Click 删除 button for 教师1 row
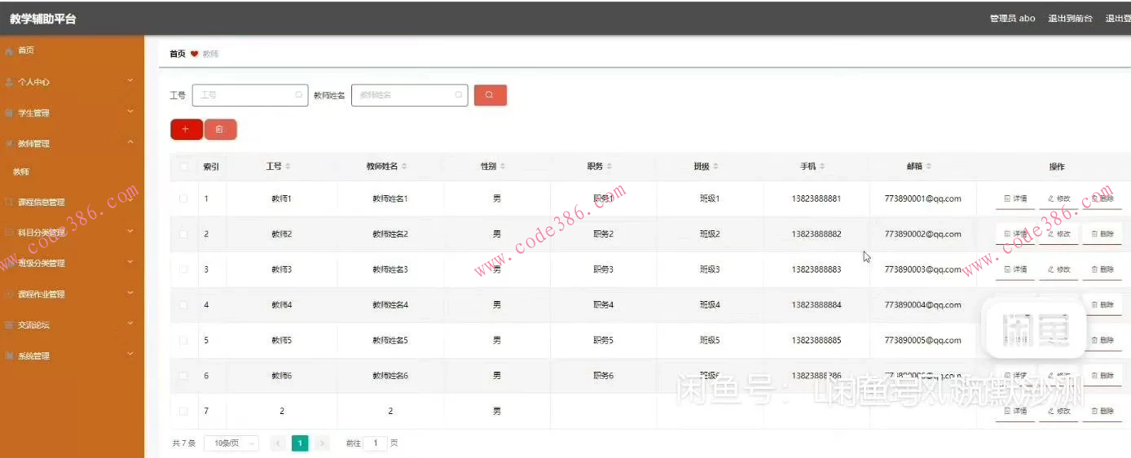The image size is (1131, 458). click(1102, 198)
